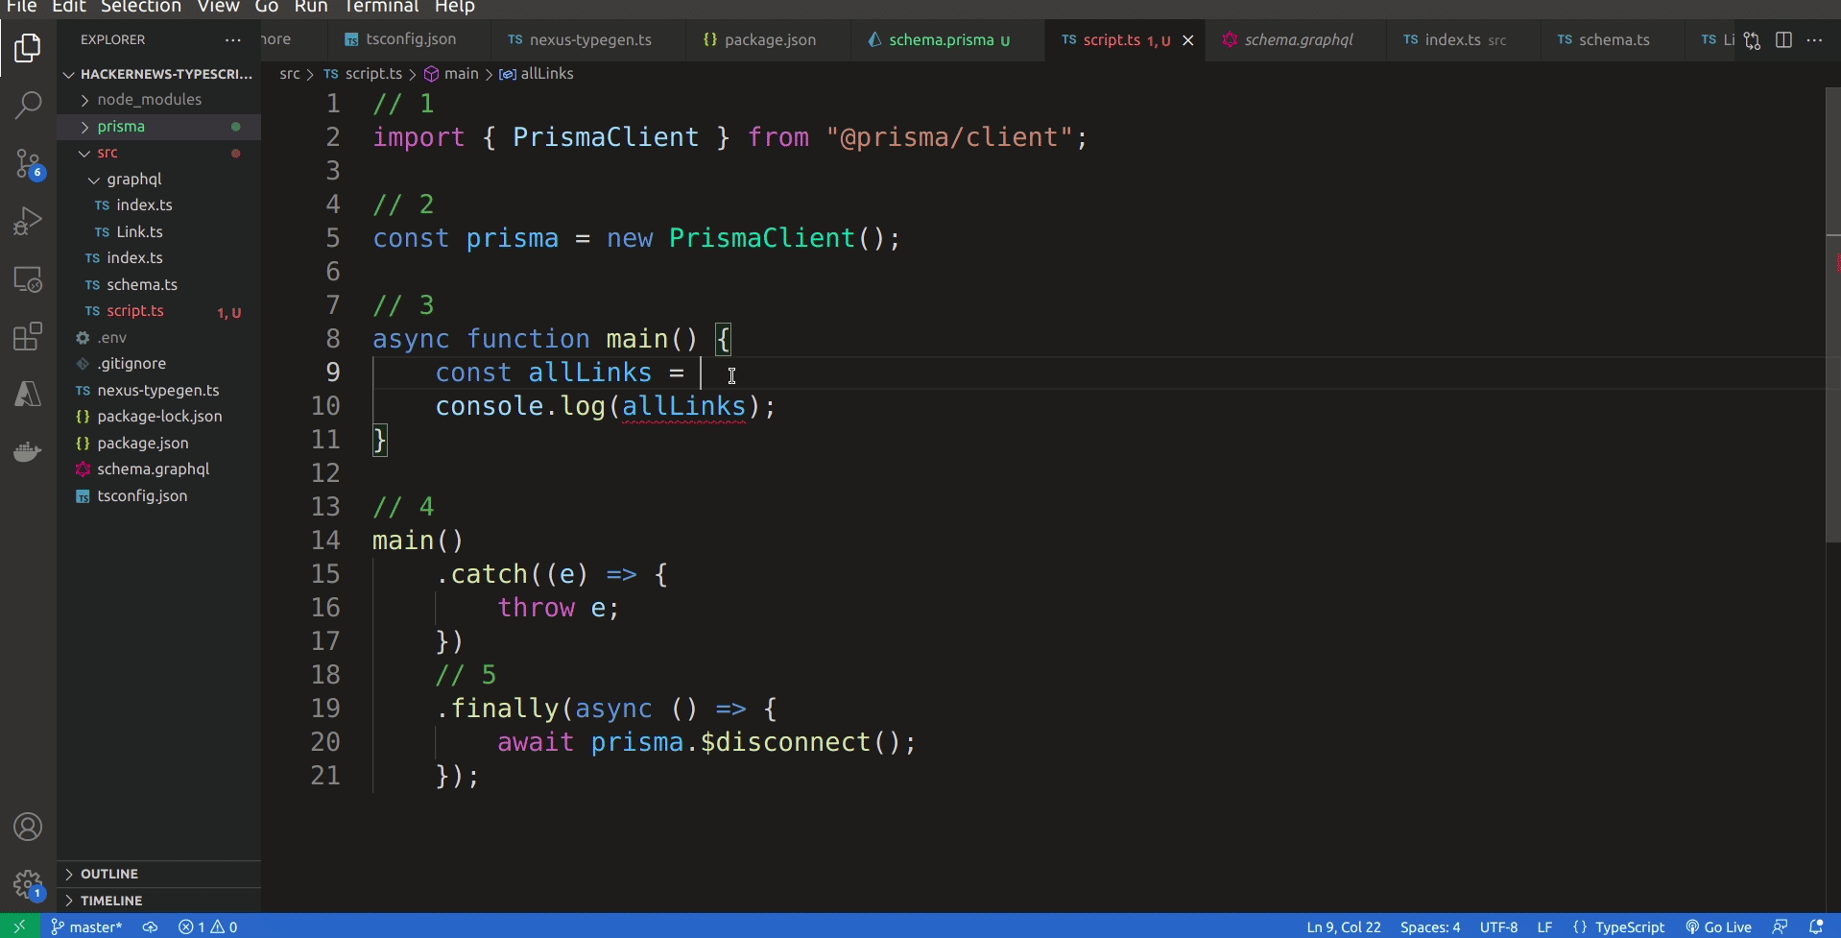Open the Source Control view

click(28, 163)
